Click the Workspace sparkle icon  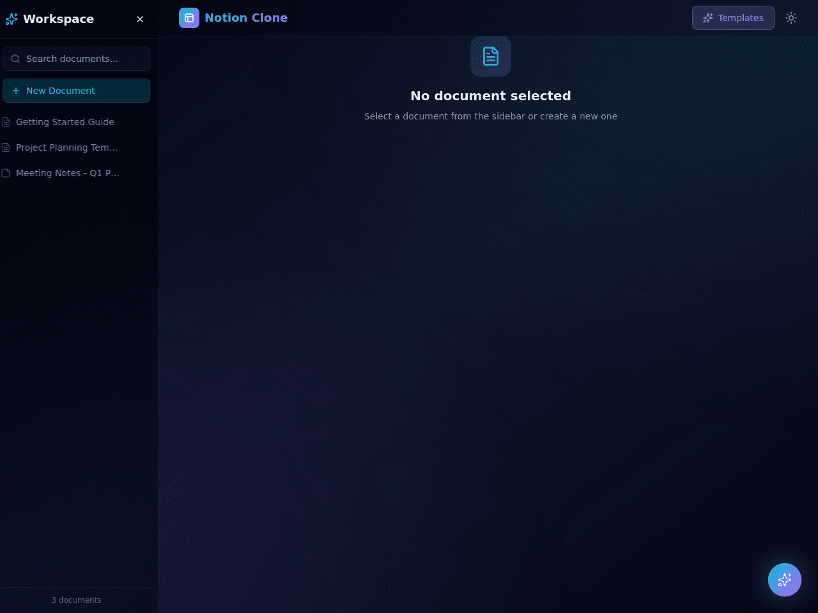[12, 19]
